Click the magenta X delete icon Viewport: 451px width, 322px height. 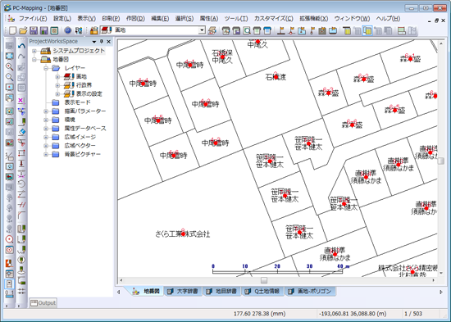tap(21, 100)
